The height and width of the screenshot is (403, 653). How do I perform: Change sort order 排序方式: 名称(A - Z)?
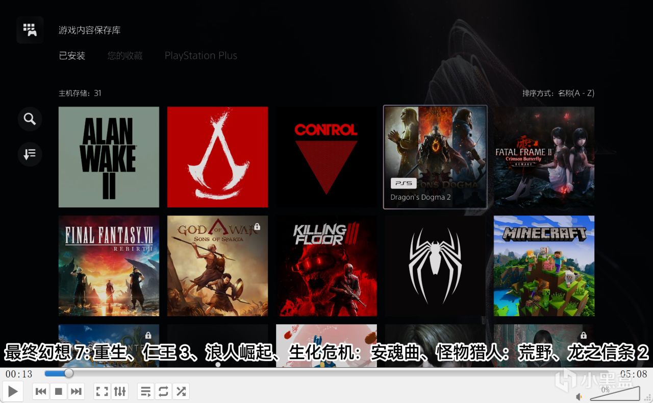click(558, 93)
